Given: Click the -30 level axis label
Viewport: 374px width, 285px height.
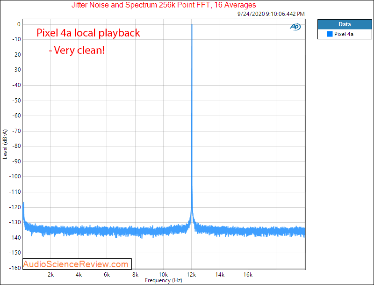Looking at the screenshot, I should click(x=16, y=70).
